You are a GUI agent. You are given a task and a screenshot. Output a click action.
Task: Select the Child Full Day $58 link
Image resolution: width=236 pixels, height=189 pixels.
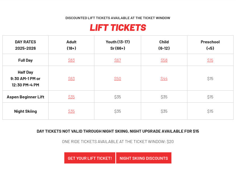click(164, 60)
